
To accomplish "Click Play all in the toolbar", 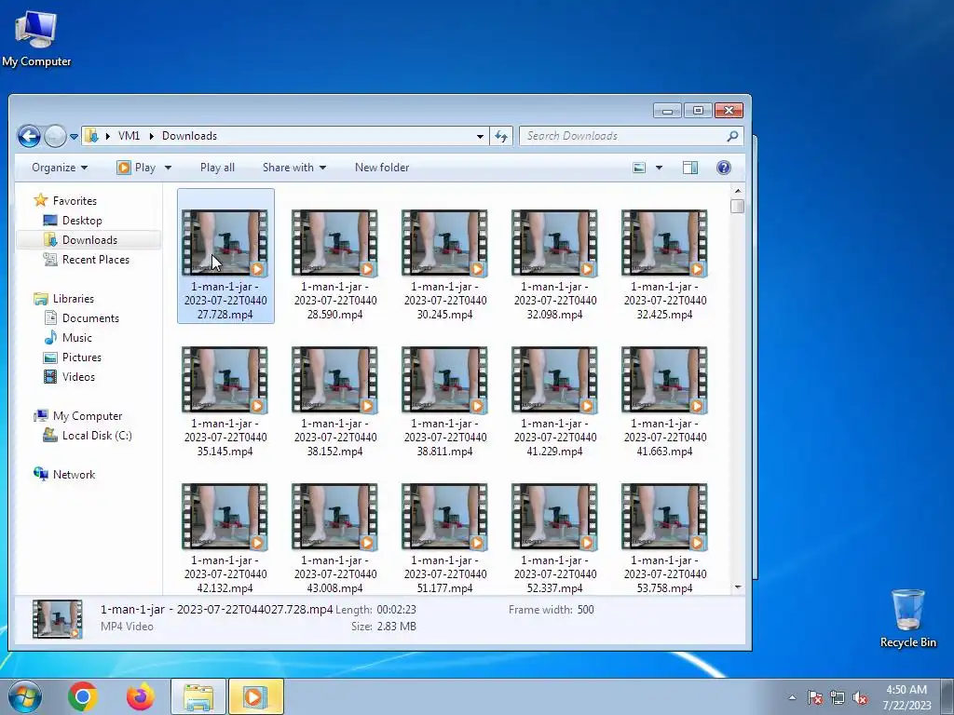I will (217, 168).
